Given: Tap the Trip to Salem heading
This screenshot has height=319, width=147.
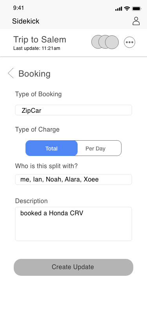Looking at the screenshot, I should click(40, 39).
